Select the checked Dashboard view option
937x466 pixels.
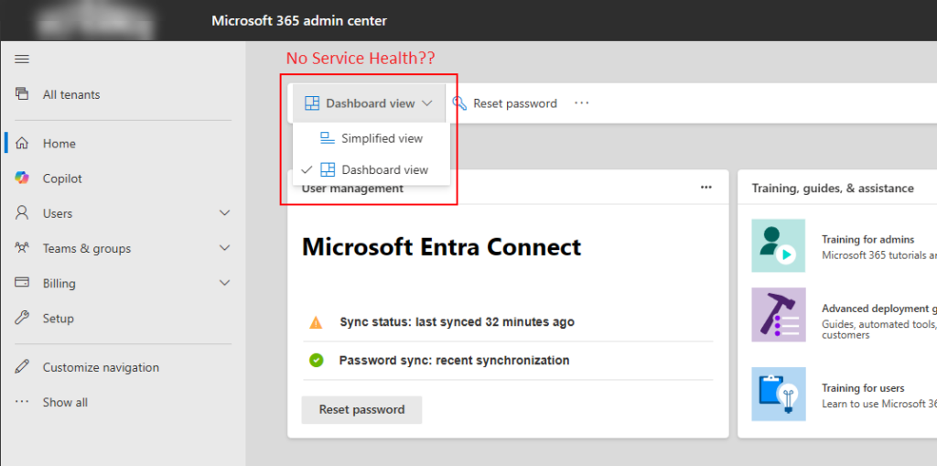point(384,169)
